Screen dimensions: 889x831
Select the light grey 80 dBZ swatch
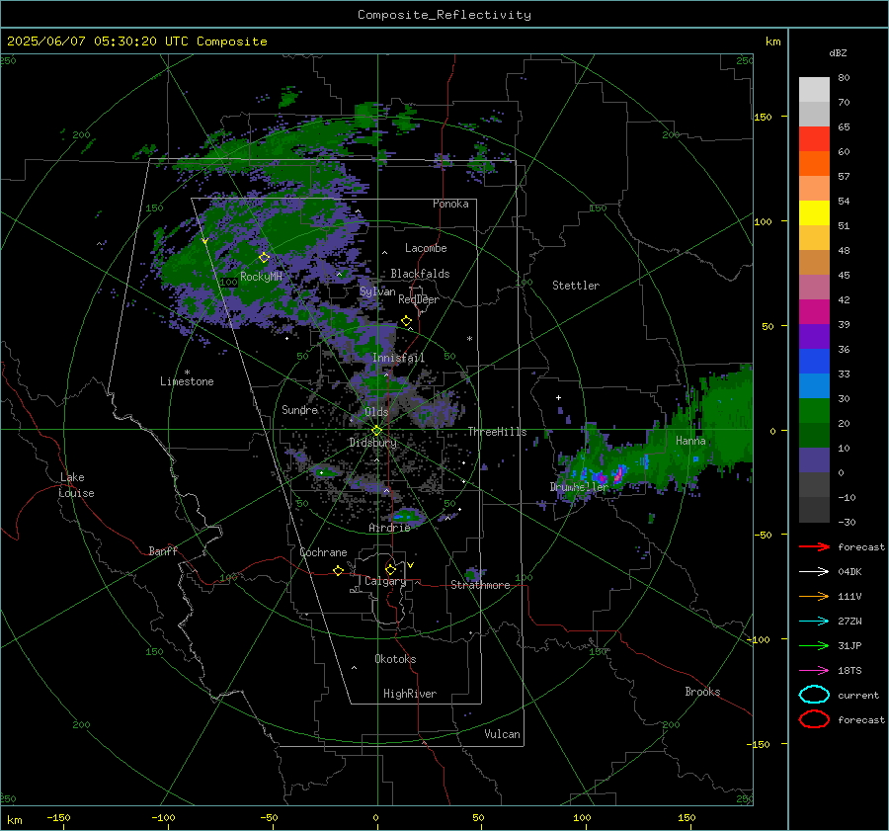click(x=814, y=89)
